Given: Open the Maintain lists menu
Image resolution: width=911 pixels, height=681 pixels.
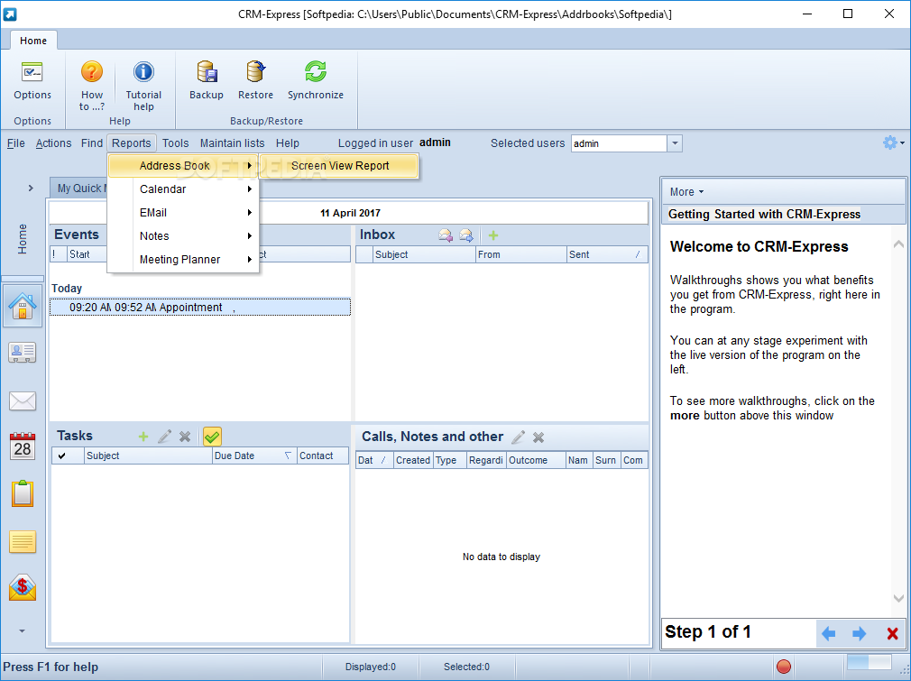Looking at the screenshot, I should coord(233,143).
